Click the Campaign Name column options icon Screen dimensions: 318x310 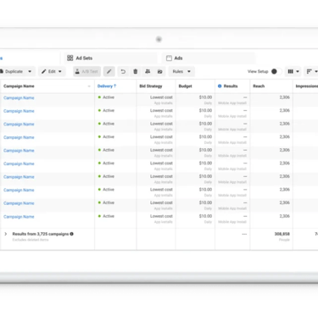pos(89,86)
